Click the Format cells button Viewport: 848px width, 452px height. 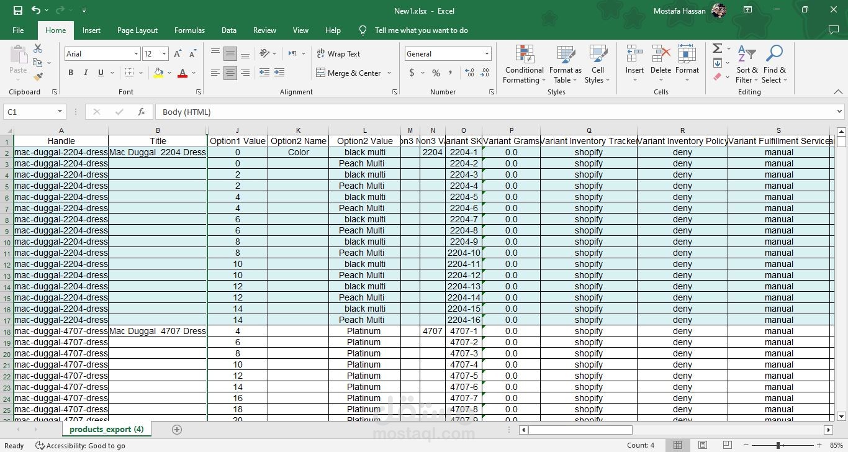click(x=687, y=64)
